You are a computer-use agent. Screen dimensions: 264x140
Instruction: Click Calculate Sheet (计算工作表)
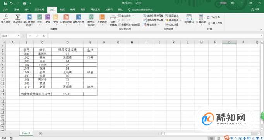coord(214,23)
